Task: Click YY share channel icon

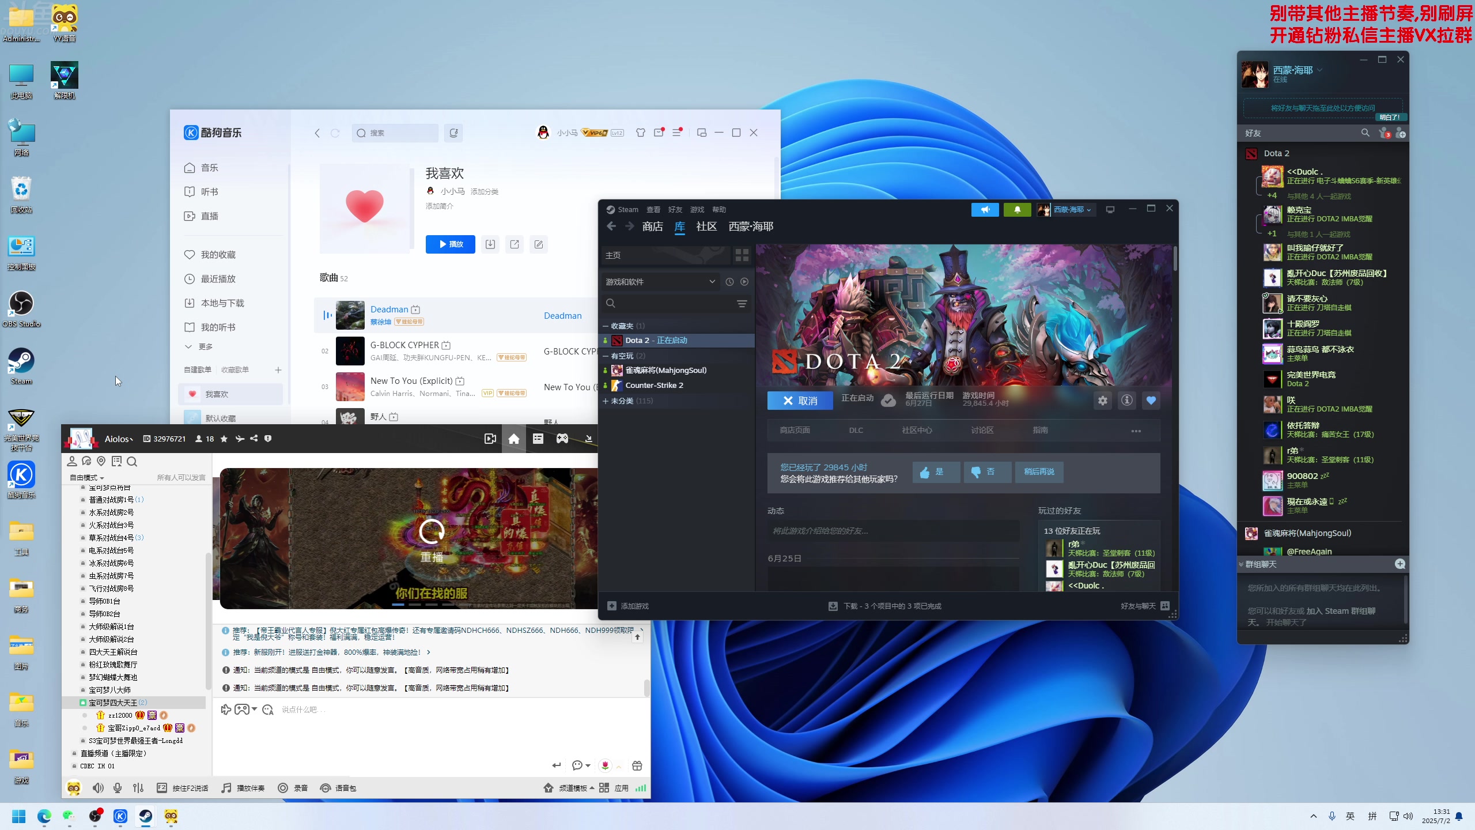Action: point(254,439)
